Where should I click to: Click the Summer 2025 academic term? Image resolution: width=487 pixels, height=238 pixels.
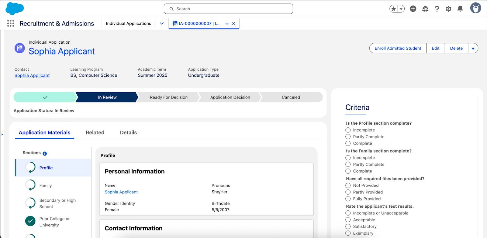152,75
